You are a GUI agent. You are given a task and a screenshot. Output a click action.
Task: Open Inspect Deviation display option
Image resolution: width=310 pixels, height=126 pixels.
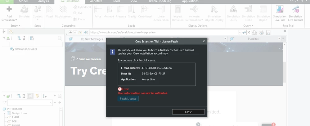[x=178, y=13]
